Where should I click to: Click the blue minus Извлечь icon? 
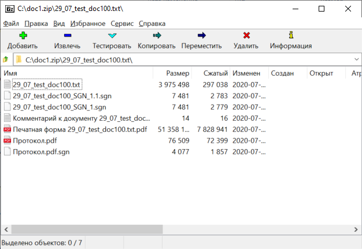point(68,35)
